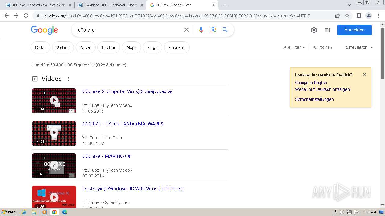Open the tab search dropdown arrow
The width and height of the screenshot is (385, 216).
click(x=349, y=5)
